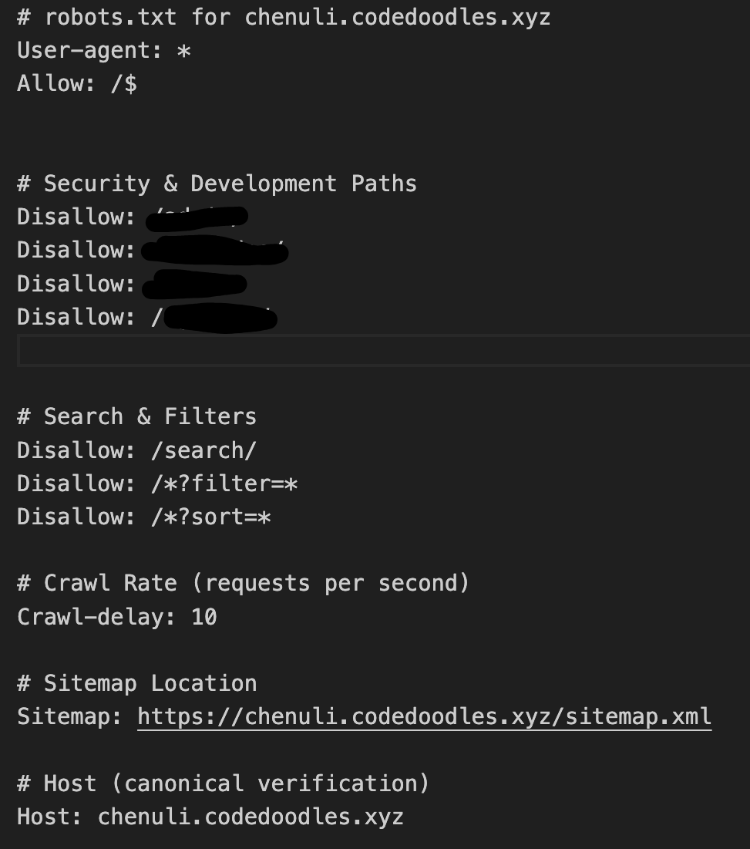Screen dimensions: 750x849
Task: Place cursor on "Disallow: /search/" line
Action: coord(136,450)
